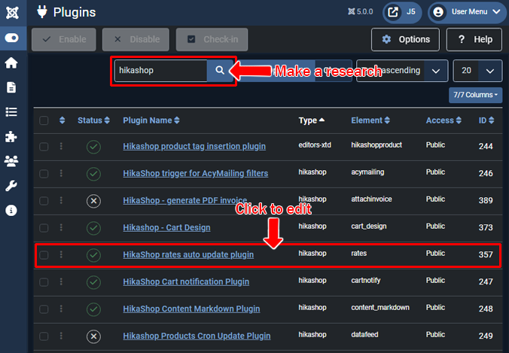509x353 pixels.
Task: Open the Components puzzle piece sidebar icon
Action: 11,137
